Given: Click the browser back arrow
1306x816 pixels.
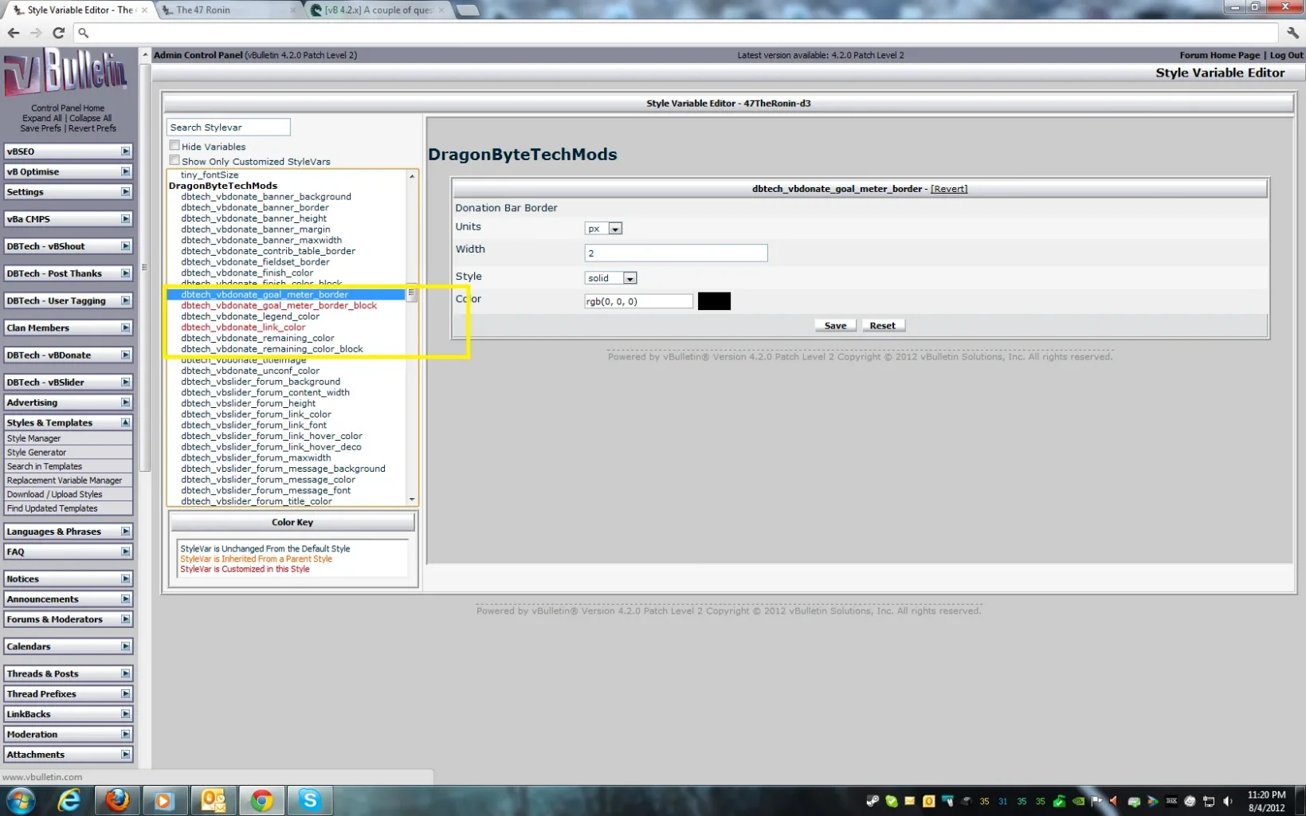Looking at the screenshot, I should click(x=14, y=33).
